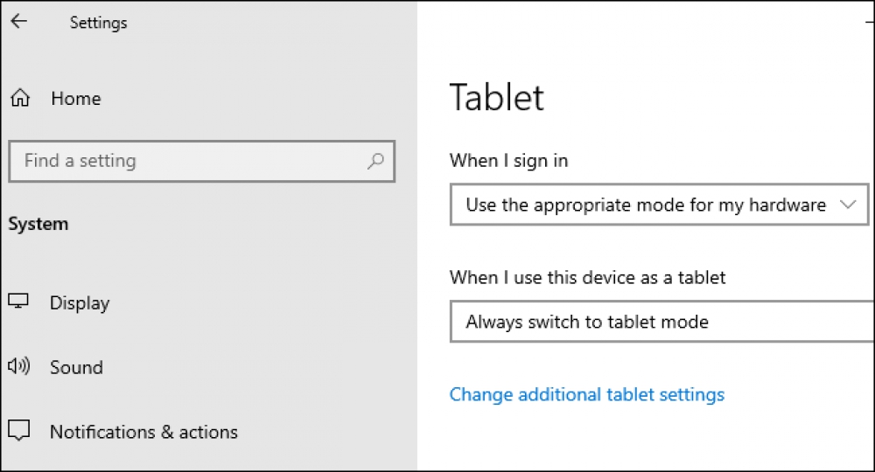The image size is (875, 472).
Task: Click the System section heading
Action: (38, 224)
